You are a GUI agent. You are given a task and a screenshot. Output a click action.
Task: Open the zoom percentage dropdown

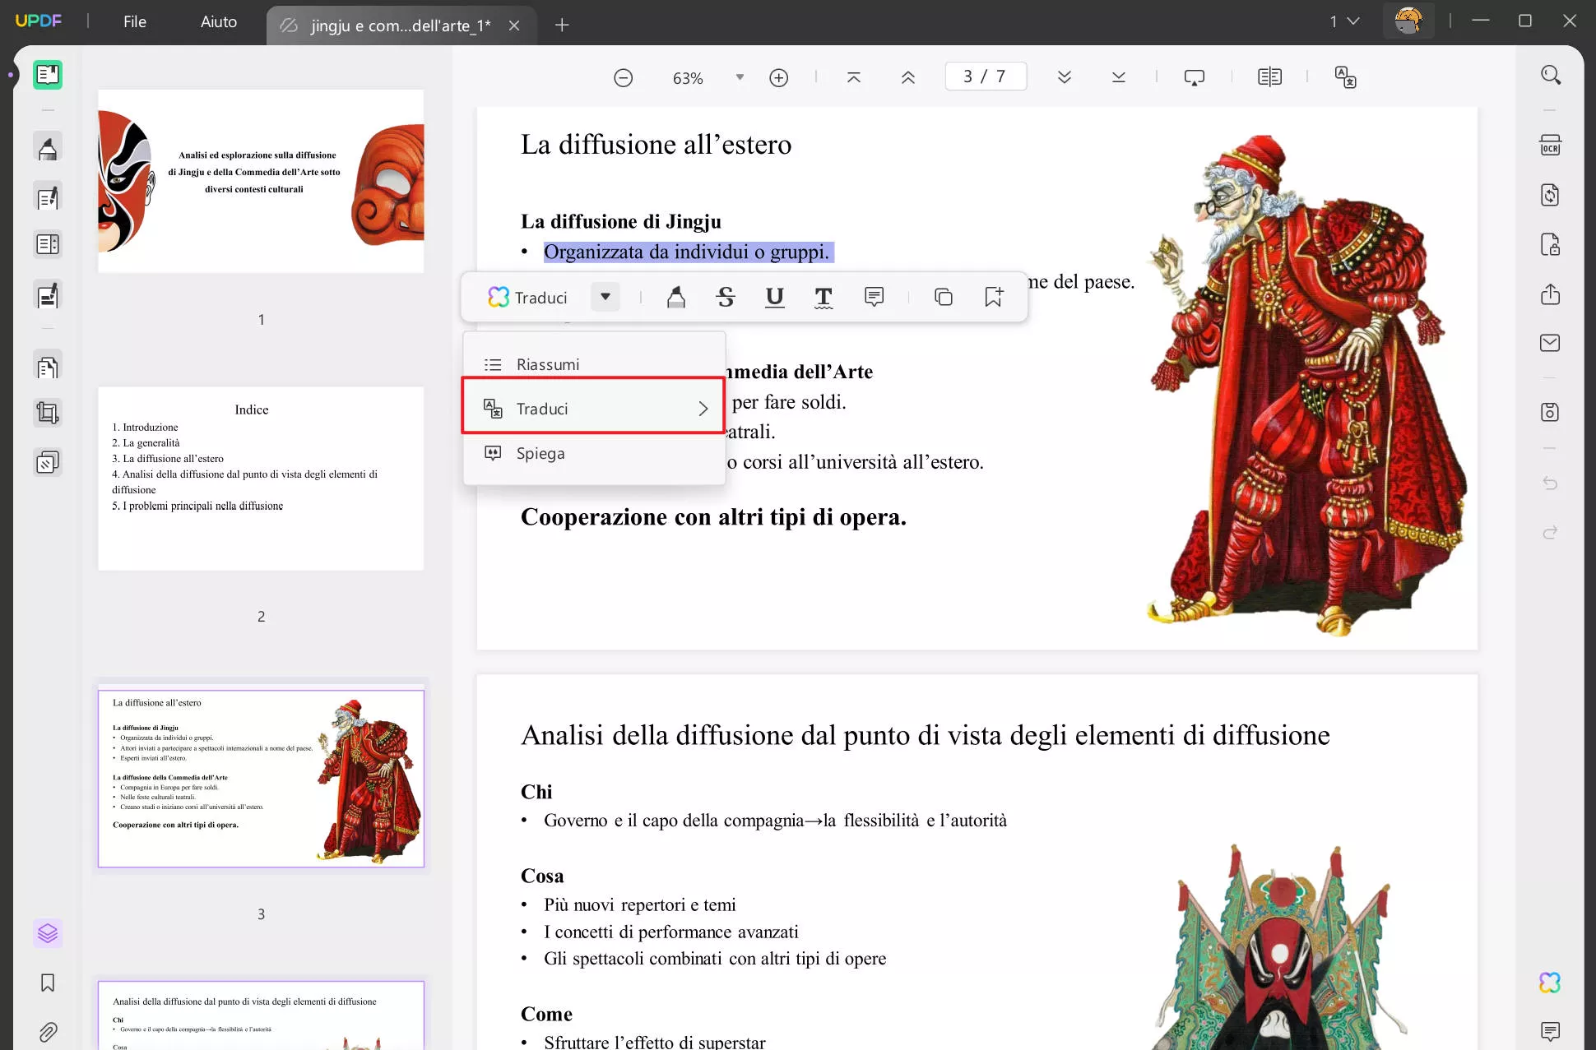[739, 77]
